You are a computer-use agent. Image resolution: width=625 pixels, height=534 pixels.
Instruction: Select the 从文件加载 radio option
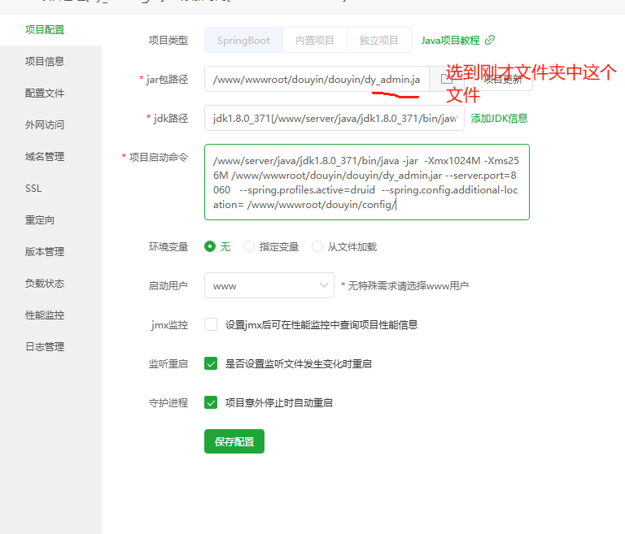click(317, 246)
